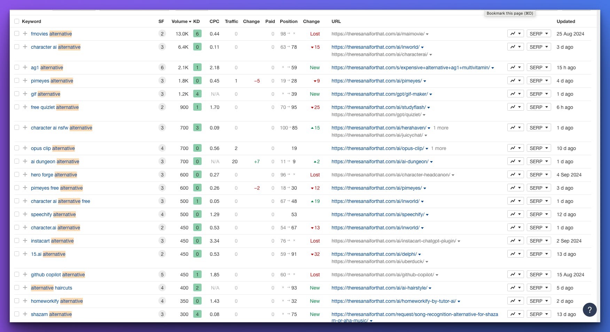The height and width of the screenshot is (332, 610).
Task: Tick the checkbox for free quizlet alternative
Action: [17, 107]
